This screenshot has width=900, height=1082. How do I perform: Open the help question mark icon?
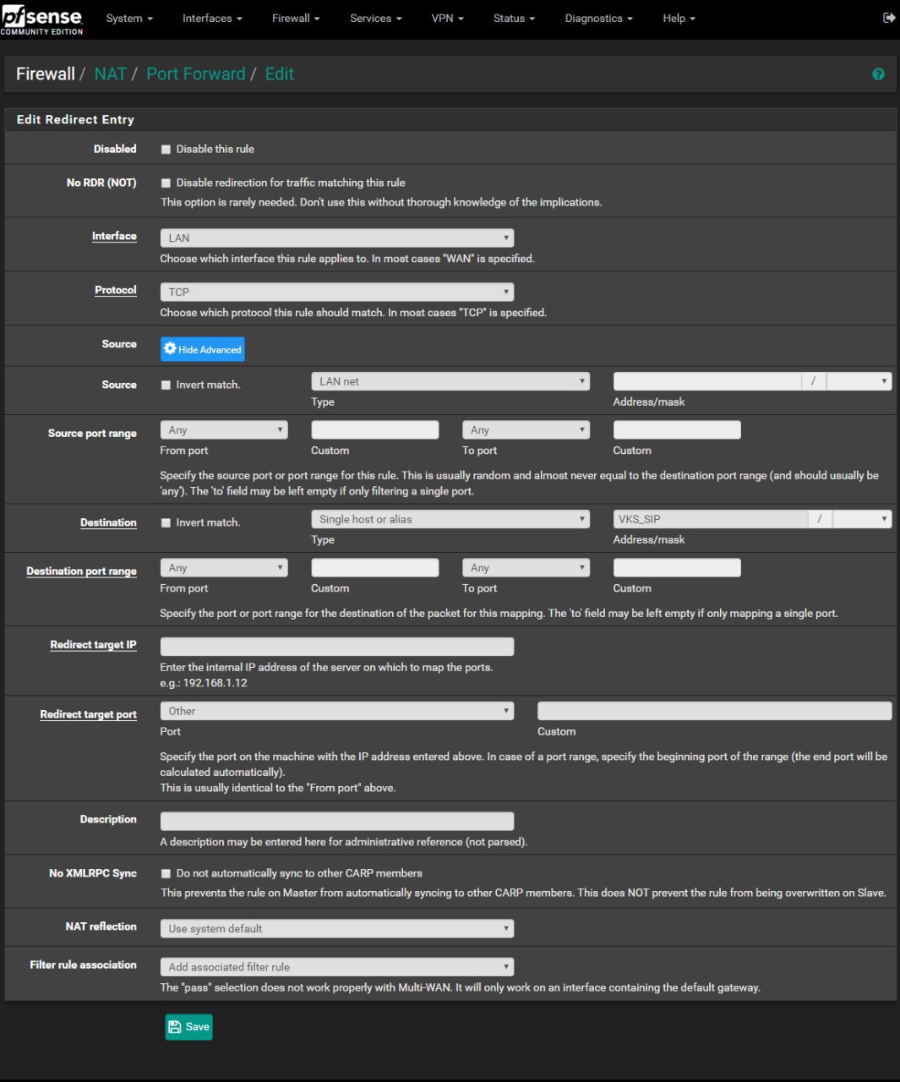tap(878, 74)
